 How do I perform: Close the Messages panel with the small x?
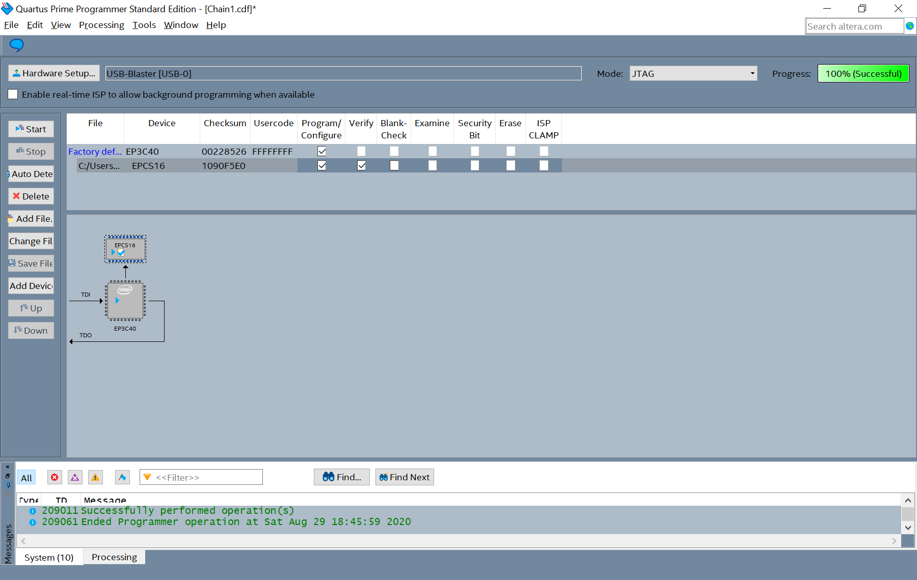(8, 467)
